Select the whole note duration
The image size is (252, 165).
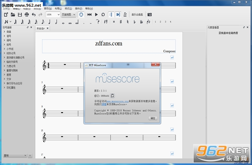pos(63,23)
